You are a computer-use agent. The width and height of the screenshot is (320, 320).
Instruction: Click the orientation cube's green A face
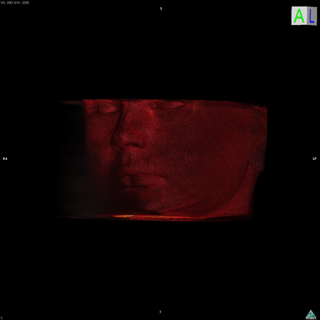tap(299, 16)
